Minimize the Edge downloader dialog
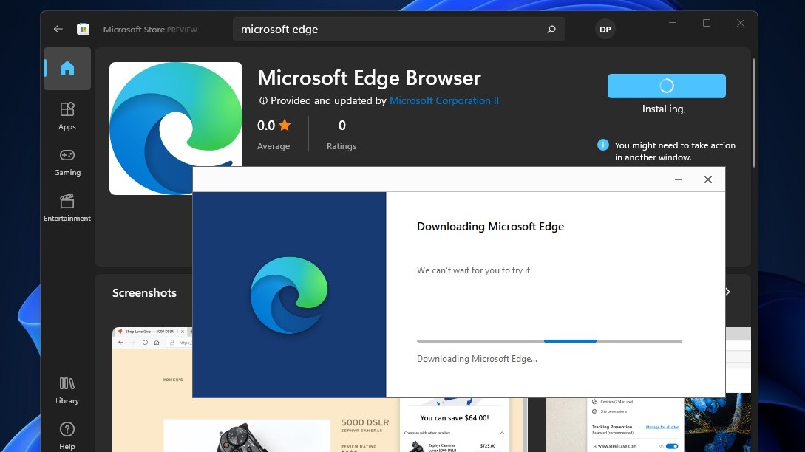Image resolution: width=805 pixels, height=452 pixels. (x=678, y=179)
